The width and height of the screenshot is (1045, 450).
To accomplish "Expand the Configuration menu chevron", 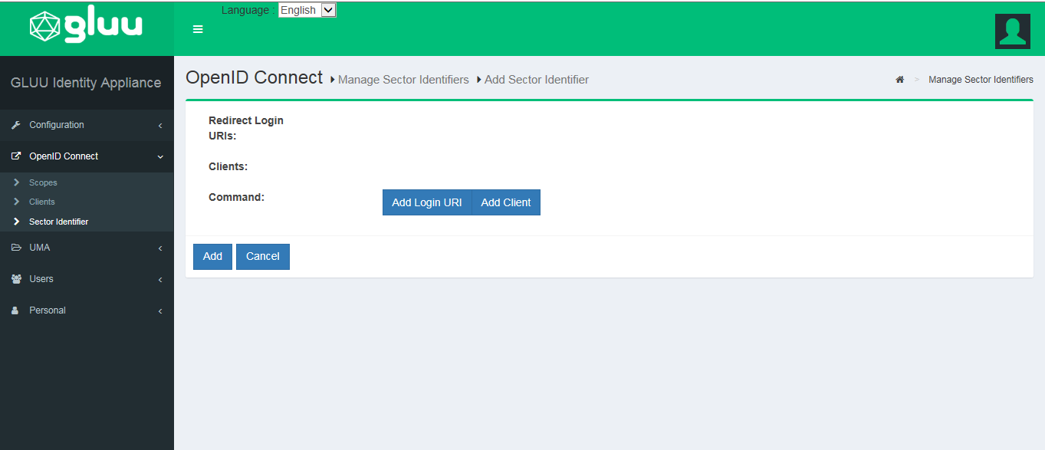I will point(160,126).
